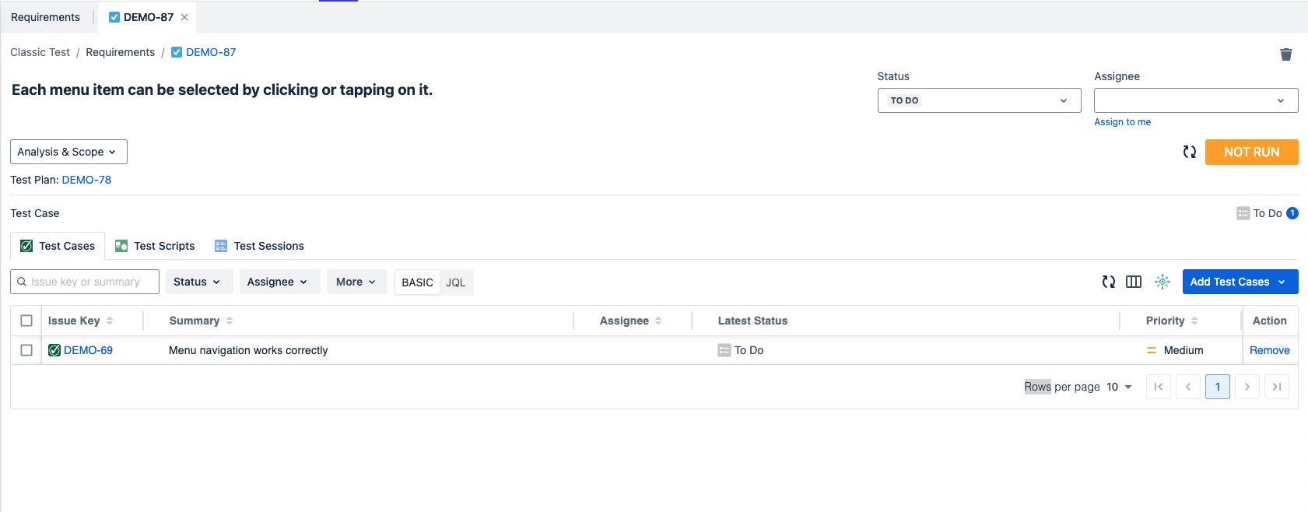This screenshot has height=512, width=1308.
Task: Switch query mode to JQL
Action: (455, 282)
